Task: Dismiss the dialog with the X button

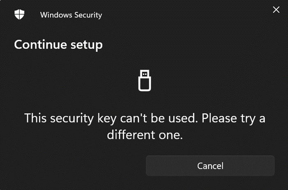Action: point(276,9)
